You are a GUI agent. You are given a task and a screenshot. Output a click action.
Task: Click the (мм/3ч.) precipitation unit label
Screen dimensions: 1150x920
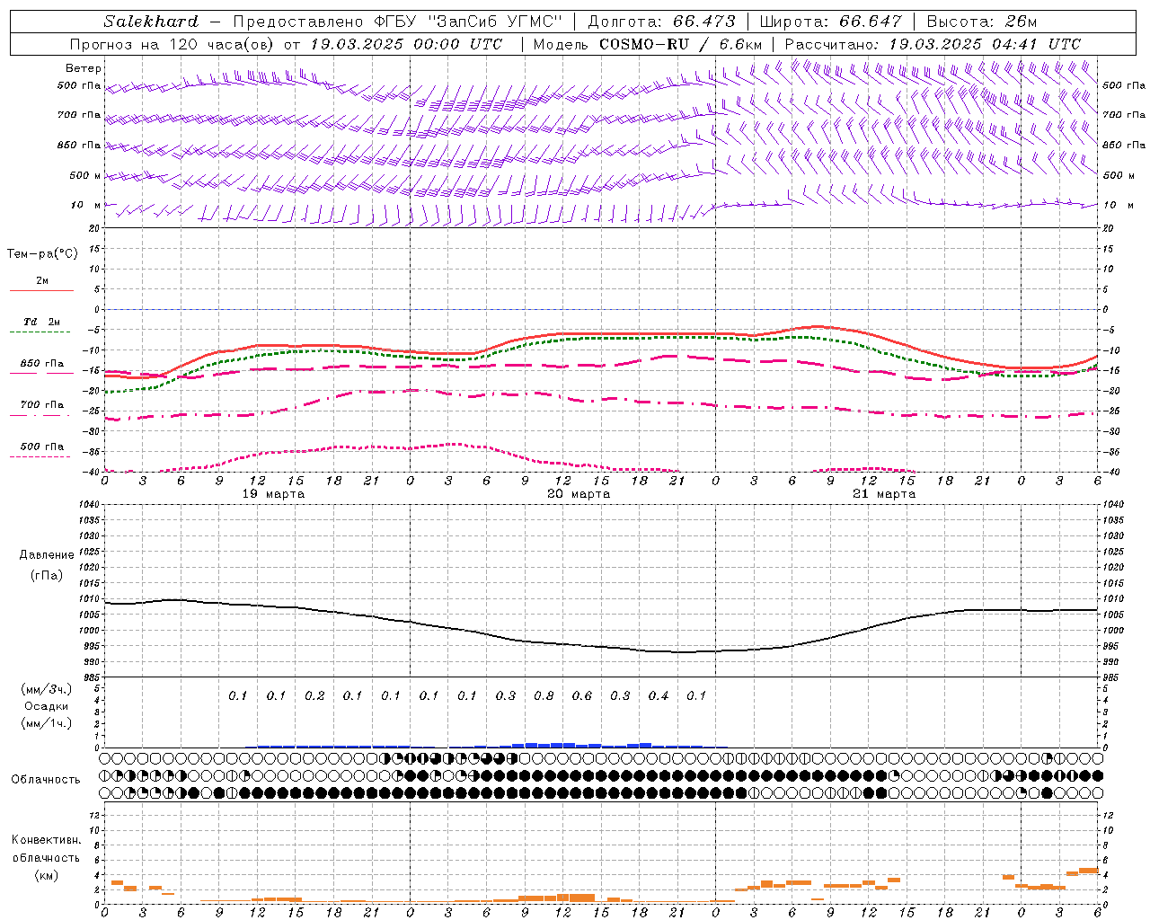(46, 689)
